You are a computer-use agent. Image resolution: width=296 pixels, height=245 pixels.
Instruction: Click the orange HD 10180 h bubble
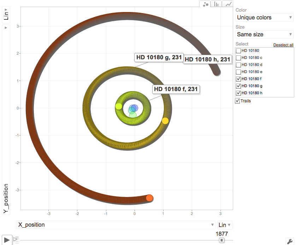click(149, 198)
